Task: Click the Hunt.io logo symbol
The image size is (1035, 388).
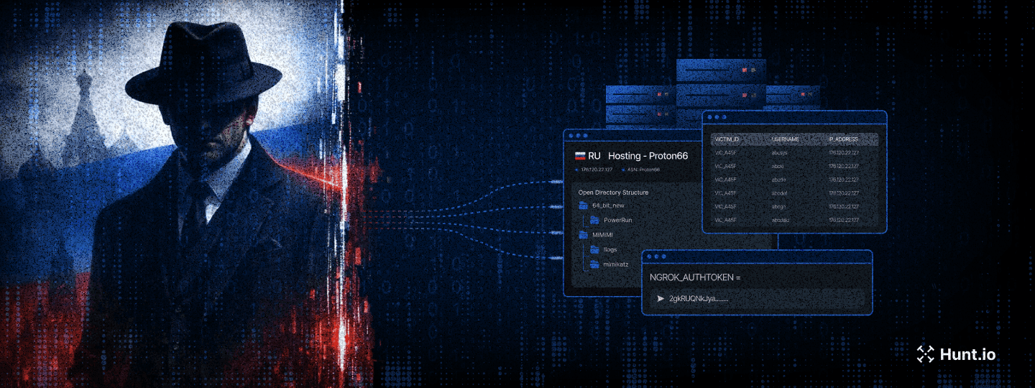Action: coord(925,354)
